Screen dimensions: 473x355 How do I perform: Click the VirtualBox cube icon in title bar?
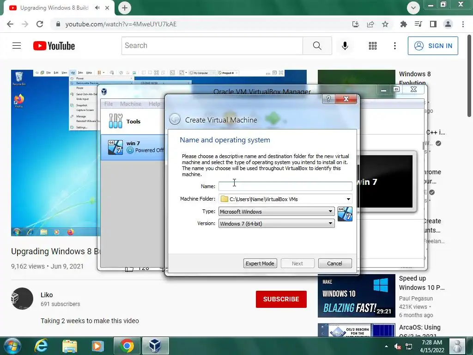[104, 92]
